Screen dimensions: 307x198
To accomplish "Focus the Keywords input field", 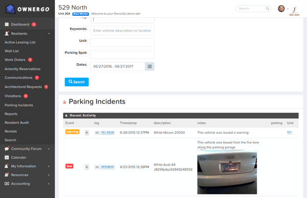I will (x=122, y=31).
